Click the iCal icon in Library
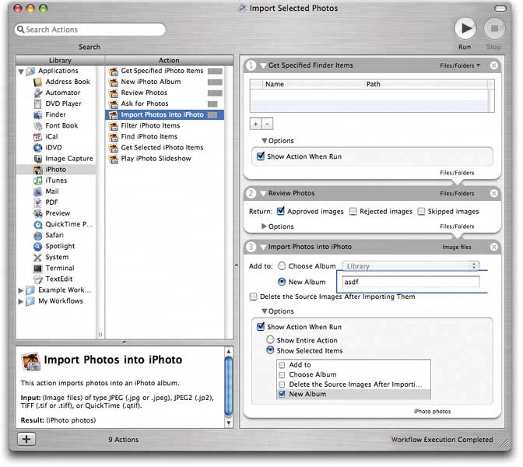The image size is (523, 467). [x=39, y=137]
